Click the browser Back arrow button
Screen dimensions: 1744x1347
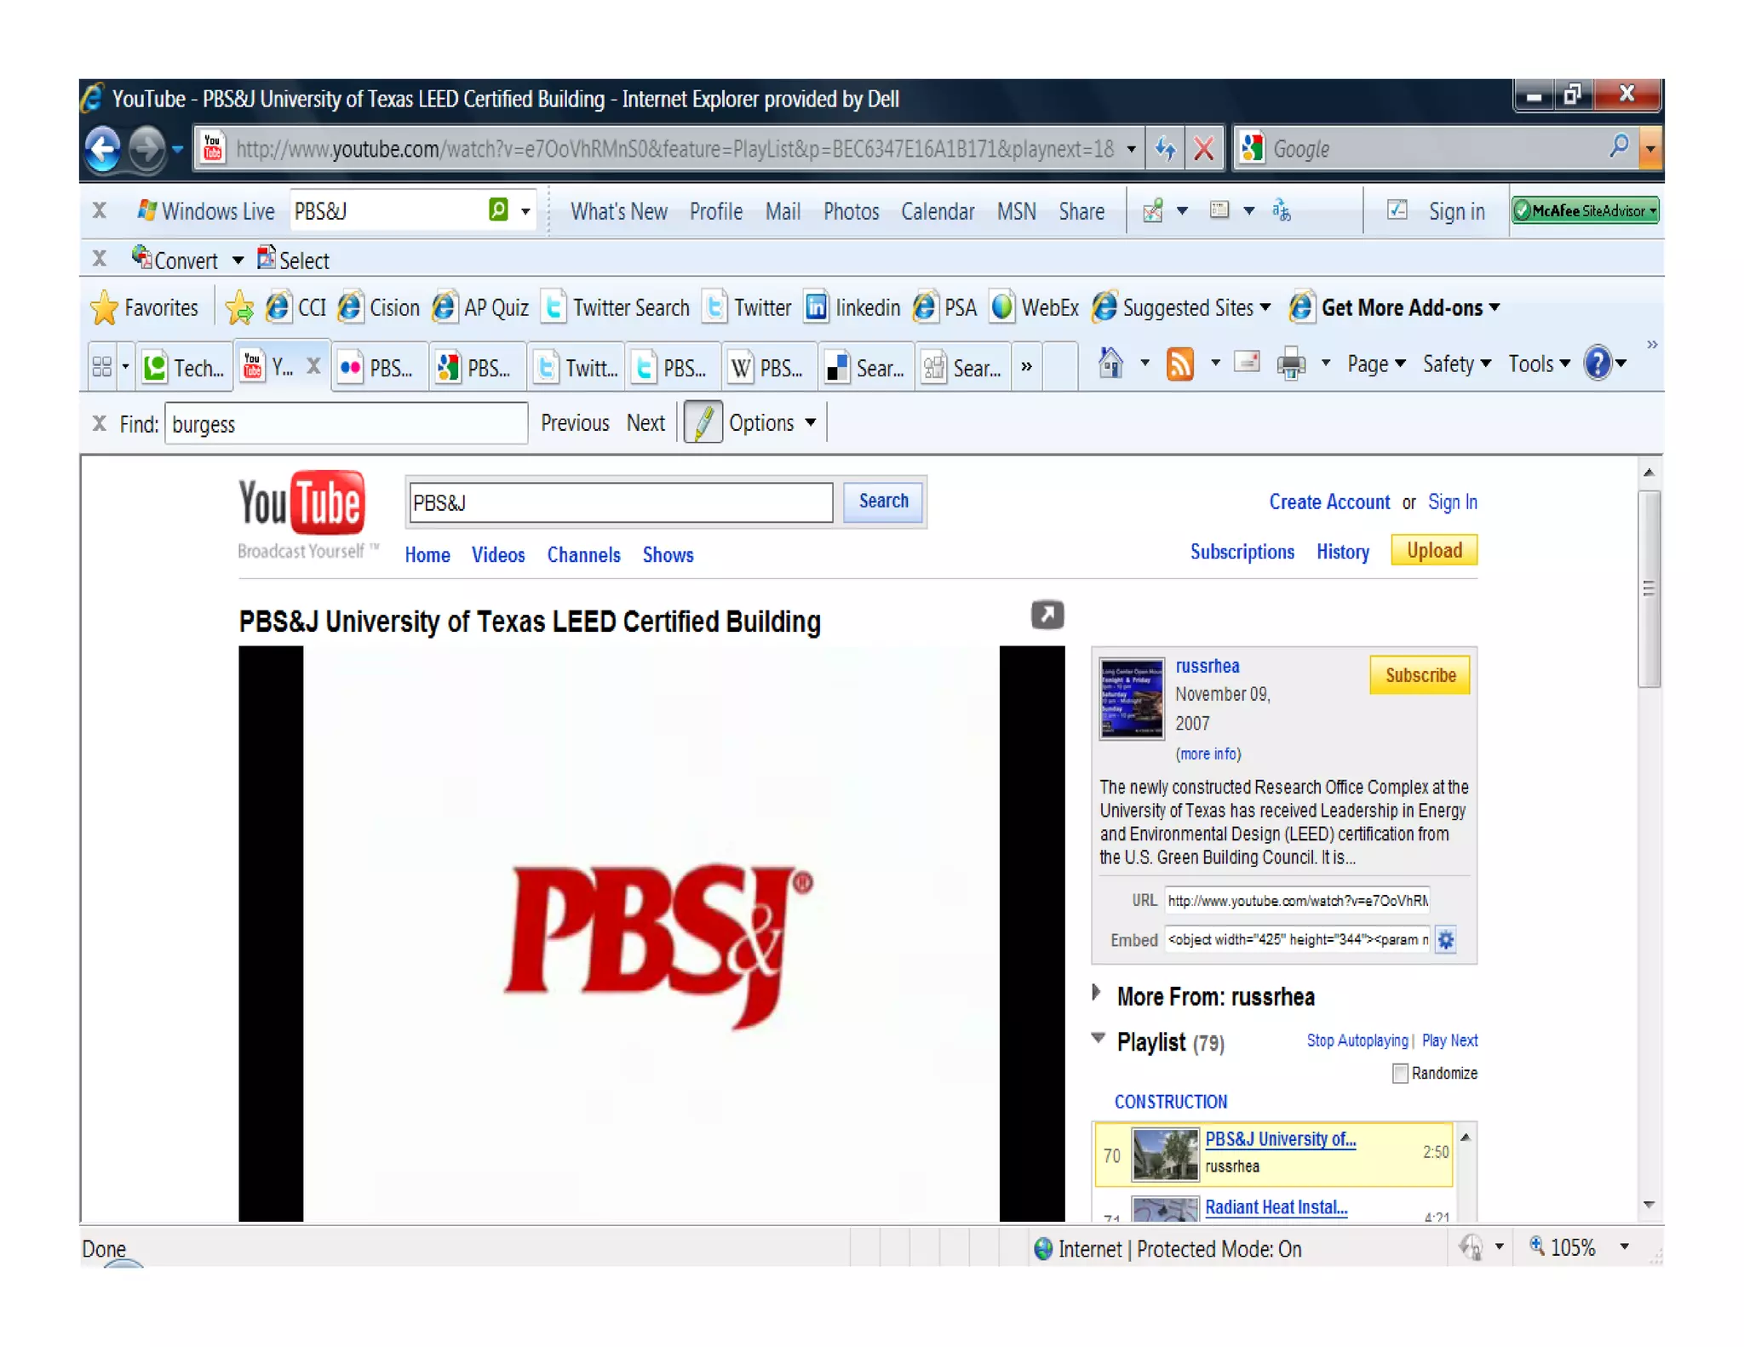tap(103, 150)
